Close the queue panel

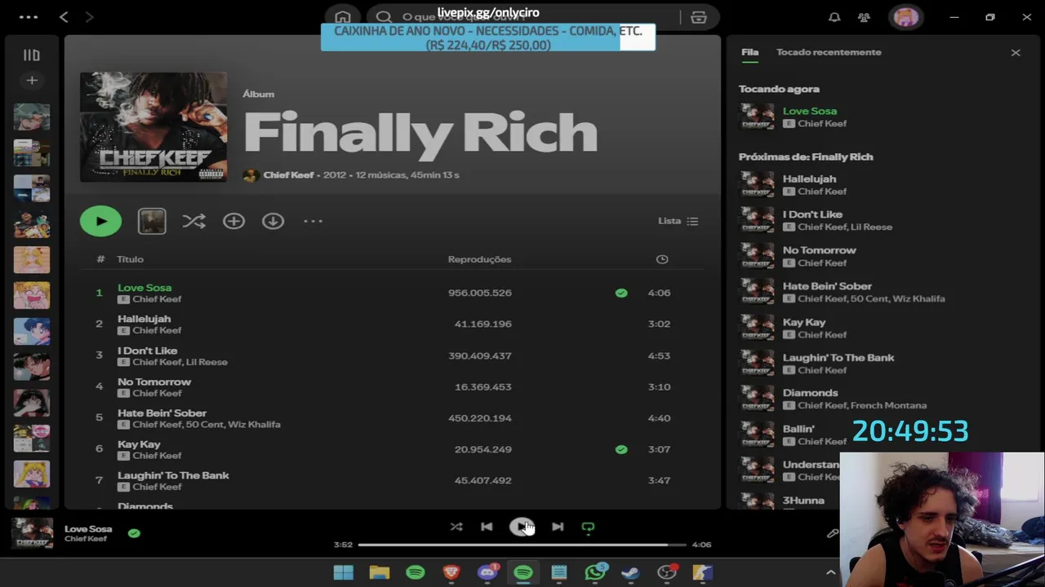click(x=1016, y=52)
